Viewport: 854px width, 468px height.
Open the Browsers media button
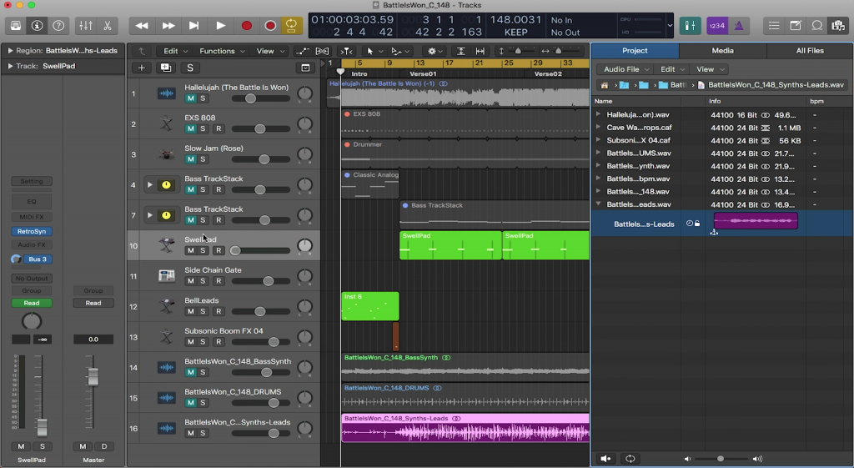tap(837, 26)
